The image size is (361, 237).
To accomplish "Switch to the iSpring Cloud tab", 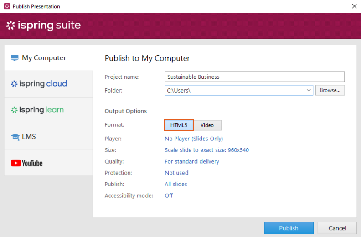I will (x=49, y=84).
